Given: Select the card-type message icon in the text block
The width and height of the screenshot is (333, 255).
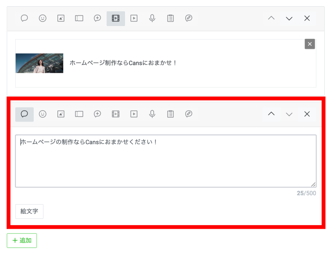Looking at the screenshot, I should coord(189,114).
